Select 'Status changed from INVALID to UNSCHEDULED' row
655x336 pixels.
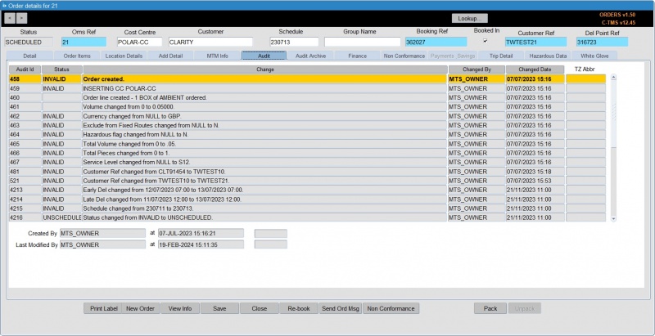click(x=308, y=217)
